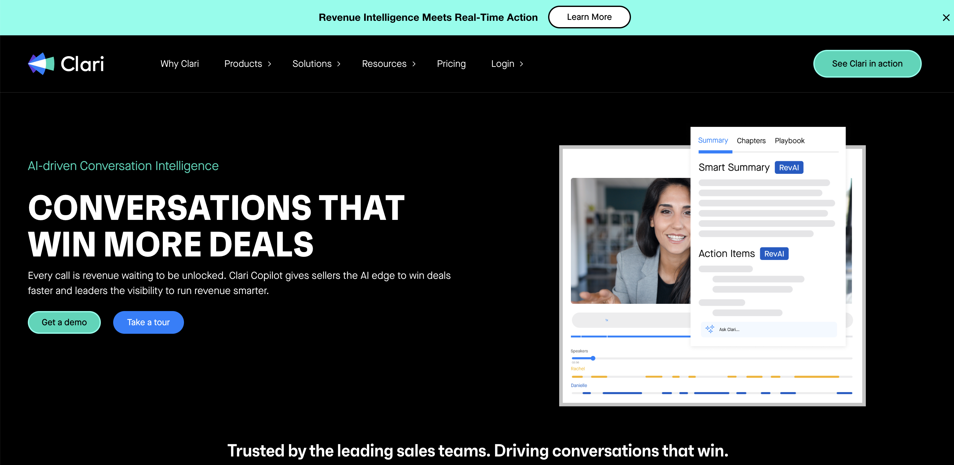Expand the Resources menu
The height and width of the screenshot is (465, 954).
point(389,64)
